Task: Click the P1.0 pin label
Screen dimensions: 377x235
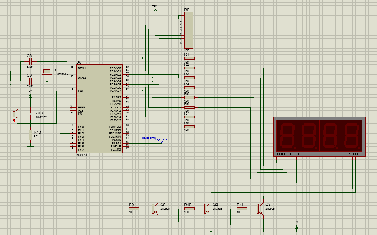Action: [x=81, y=127]
